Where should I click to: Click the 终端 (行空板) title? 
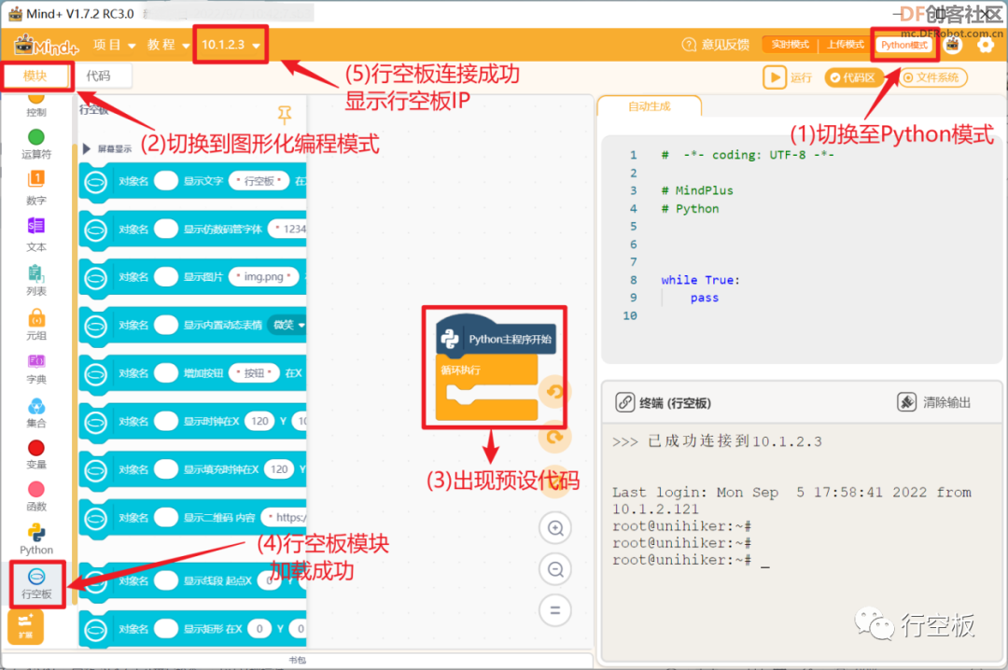coord(675,403)
